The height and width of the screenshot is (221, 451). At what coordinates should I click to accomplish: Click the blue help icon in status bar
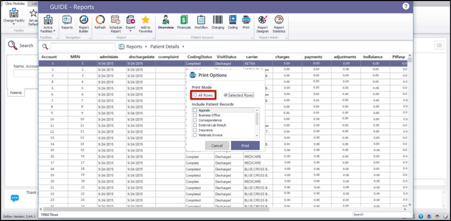(x=420, y=217)
